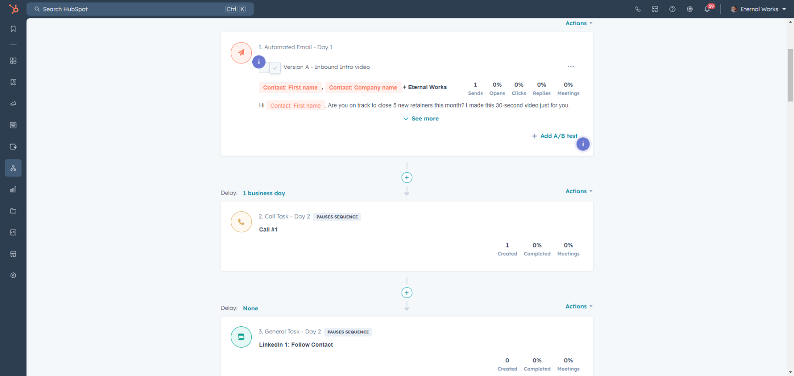Open the bookmarks icon in sidebar

13,29
